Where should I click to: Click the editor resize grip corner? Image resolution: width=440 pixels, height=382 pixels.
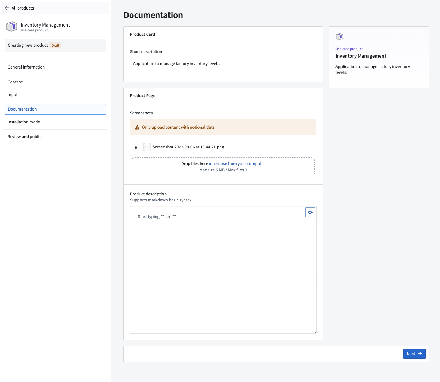315,331
